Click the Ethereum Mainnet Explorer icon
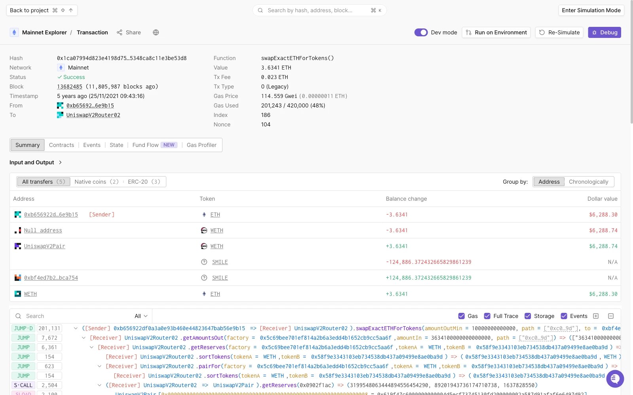 [14, 32]
